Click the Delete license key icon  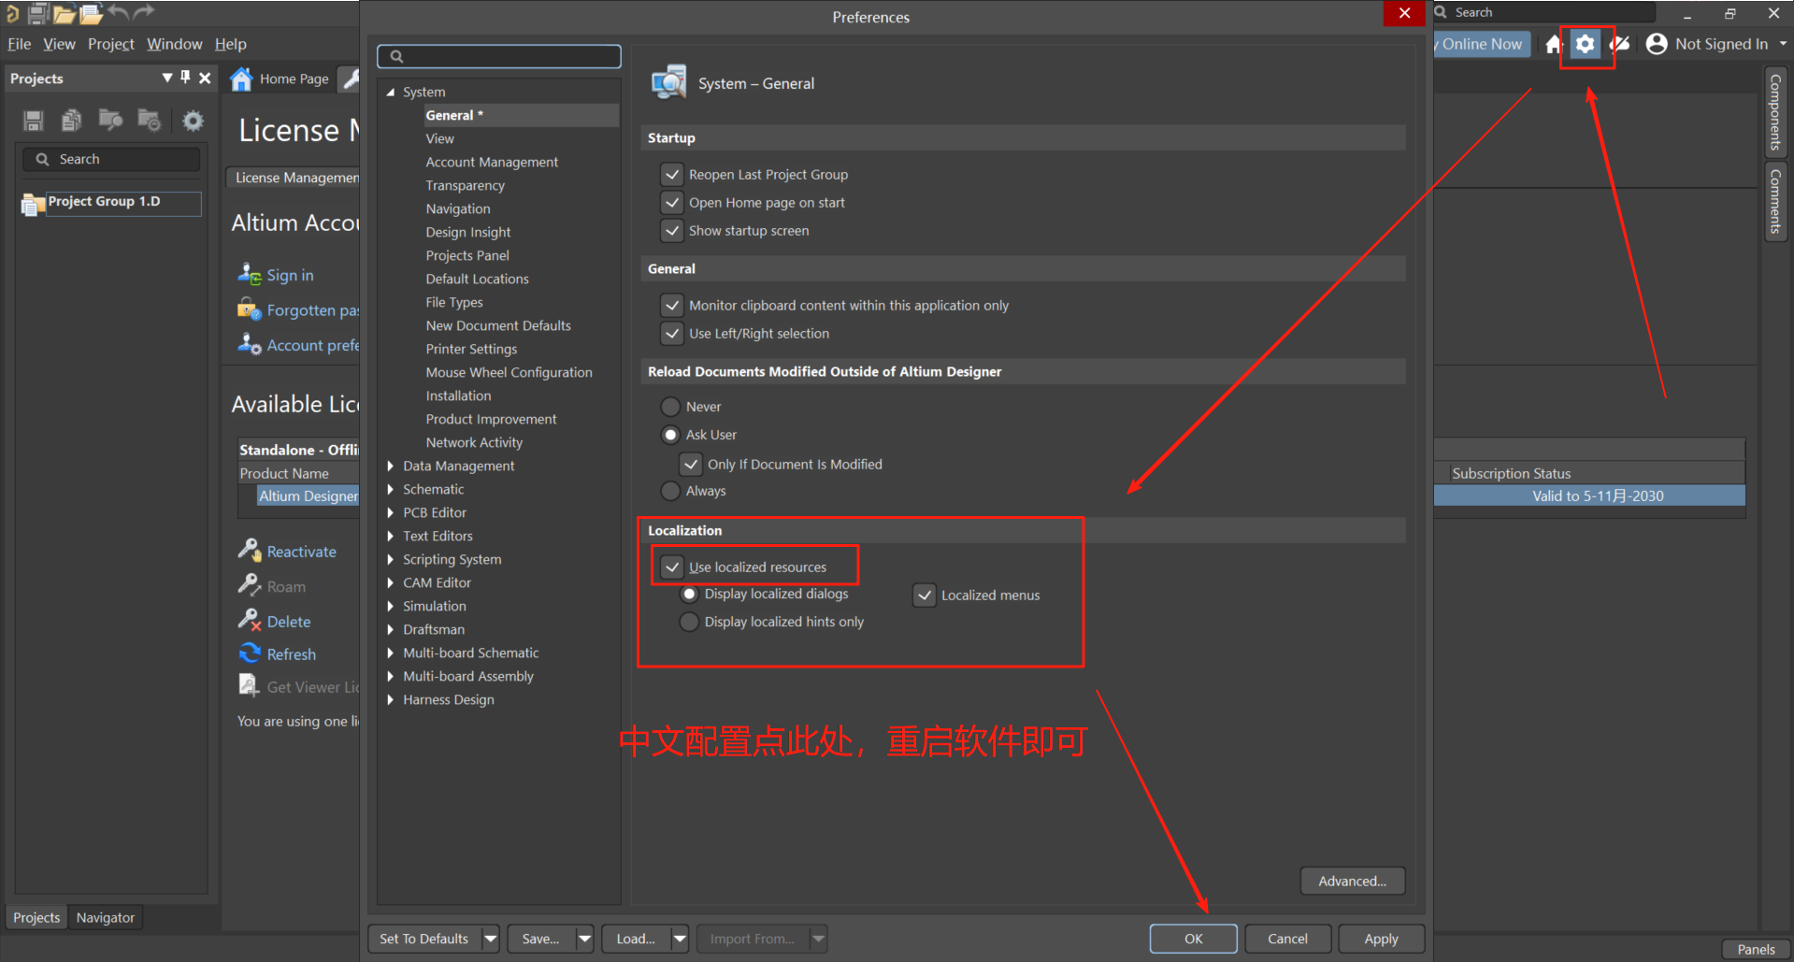tap(249, 620)
